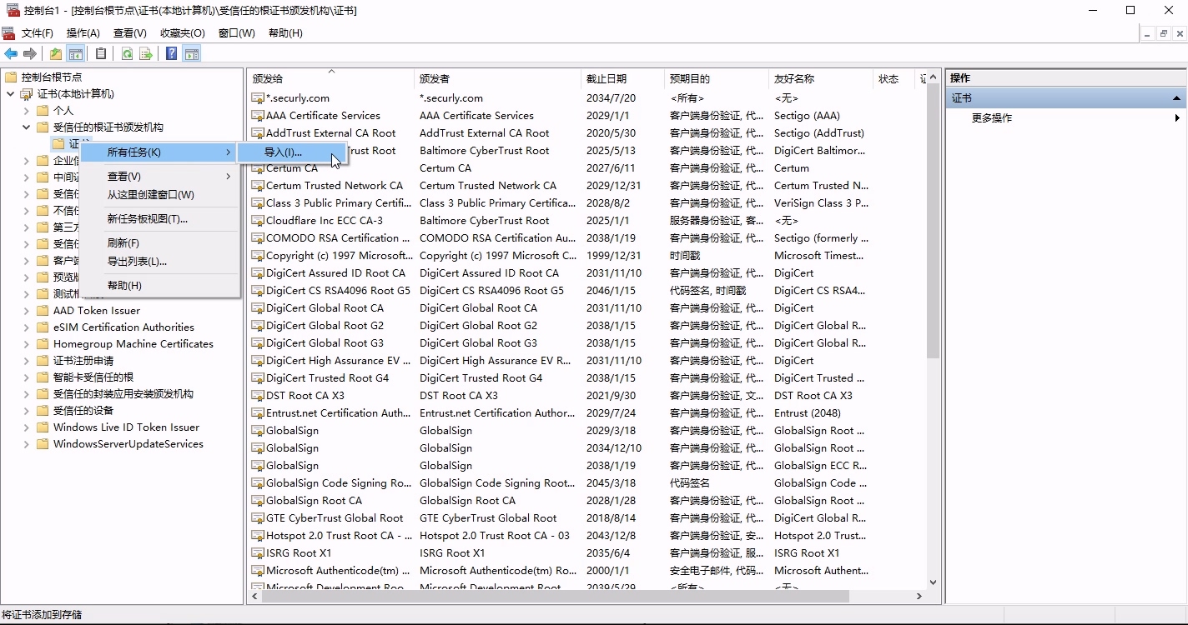The image size is (1188, 625).
Task: Select the 智能卡受信任的根 tree item
Action: point(93,377)
